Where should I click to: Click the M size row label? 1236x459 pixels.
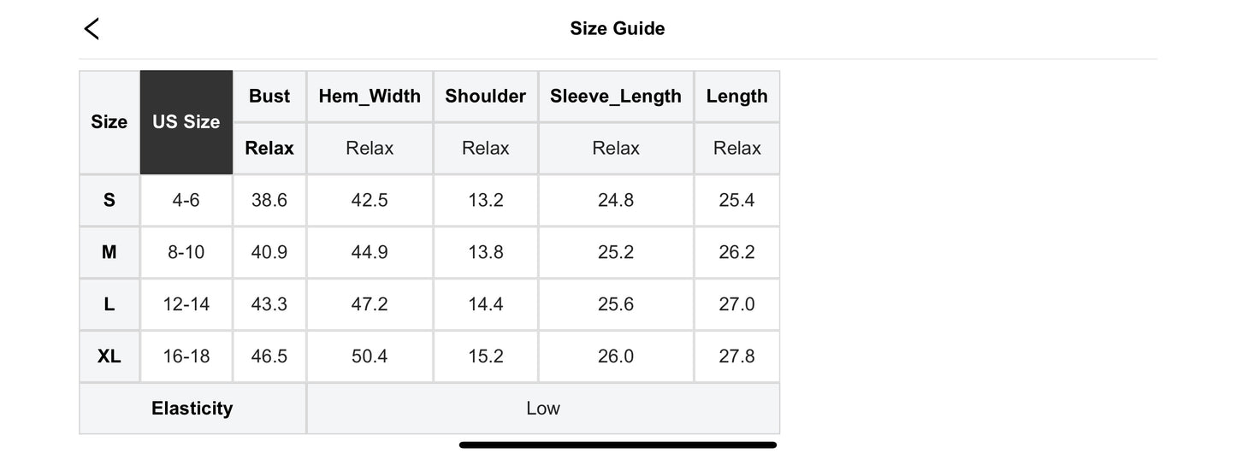pyautogui.click(x=109, y=252)
